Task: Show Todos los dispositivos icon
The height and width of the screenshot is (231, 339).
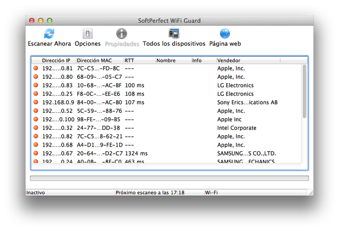Action: 174,33
